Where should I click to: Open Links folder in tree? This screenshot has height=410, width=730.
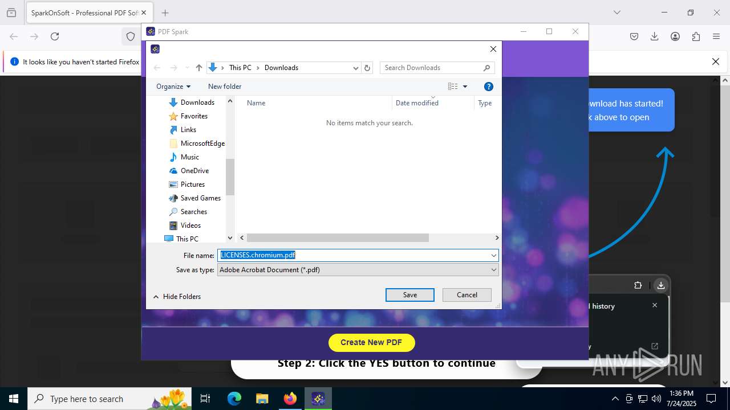pos(188,130)
